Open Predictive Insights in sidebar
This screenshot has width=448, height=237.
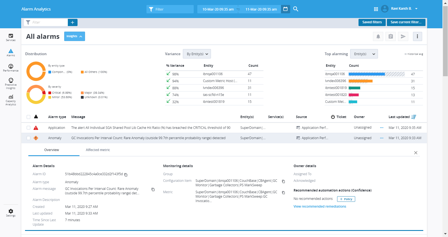pyautogui.click(x=11, y=83)
